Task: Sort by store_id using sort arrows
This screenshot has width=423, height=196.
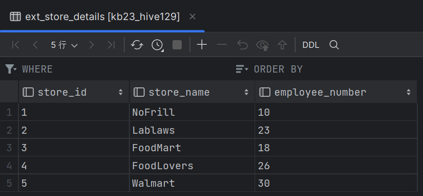Action: [121, 92]
